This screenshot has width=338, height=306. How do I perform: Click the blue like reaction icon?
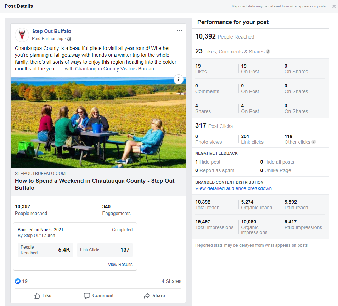tap(18, 281)
